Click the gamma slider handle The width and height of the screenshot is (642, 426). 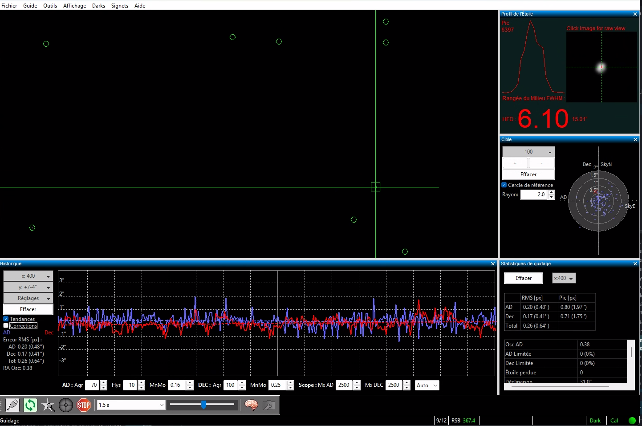coord(203,404)
